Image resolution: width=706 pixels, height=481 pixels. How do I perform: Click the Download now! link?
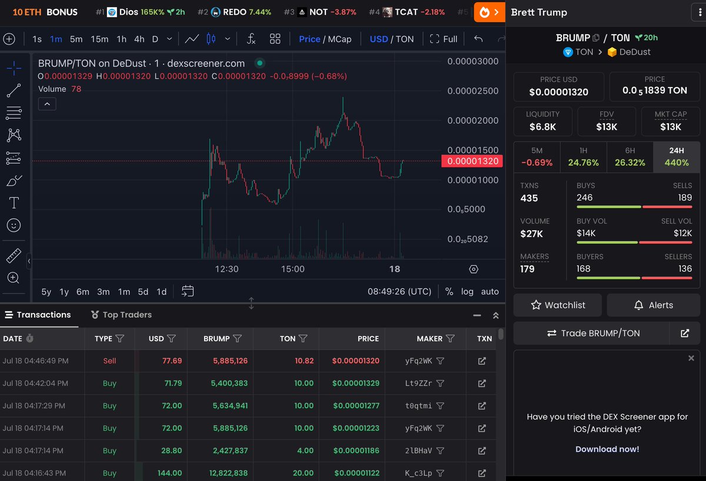pos(607,449)
